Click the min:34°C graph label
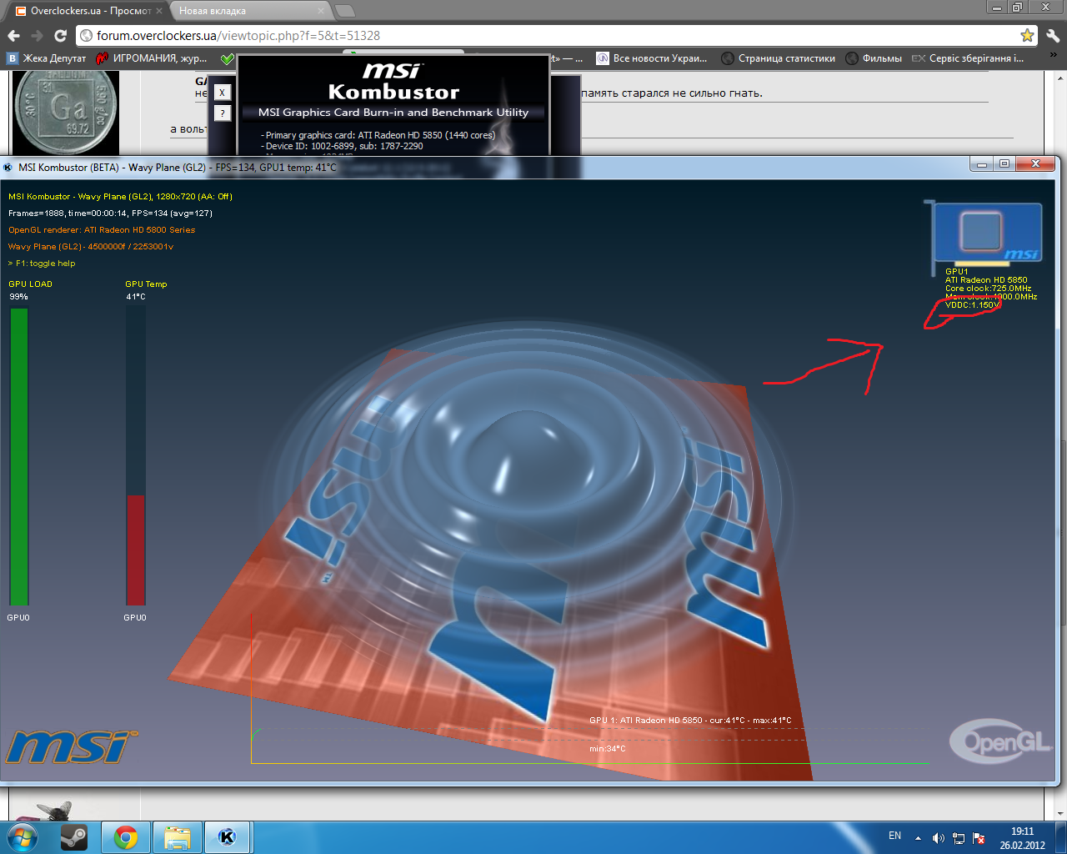Screen dimensions: 1067x854 tap(607, 749)
